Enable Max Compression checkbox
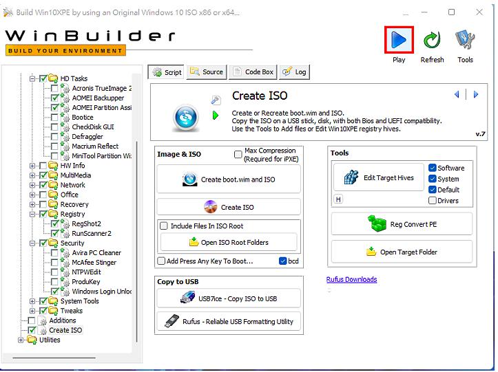 pyautogui.click(x=238, y=155)
